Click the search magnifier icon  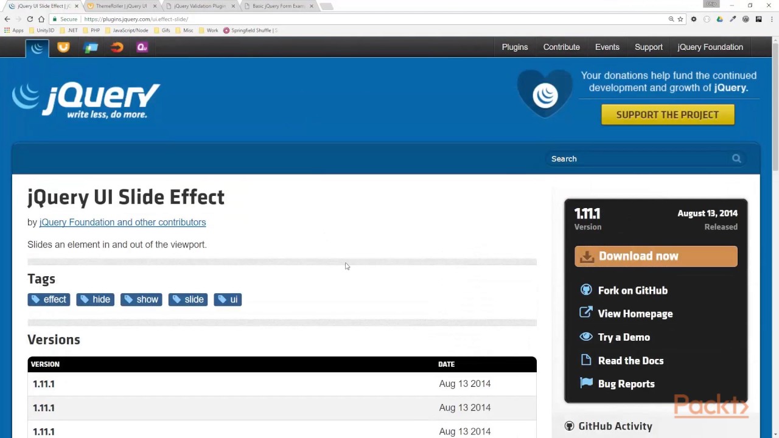(x=736, y=158)
